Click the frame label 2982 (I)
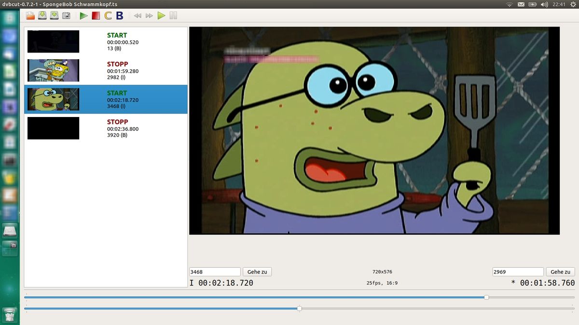Viewport: 579px width, 325px height. 117,78
